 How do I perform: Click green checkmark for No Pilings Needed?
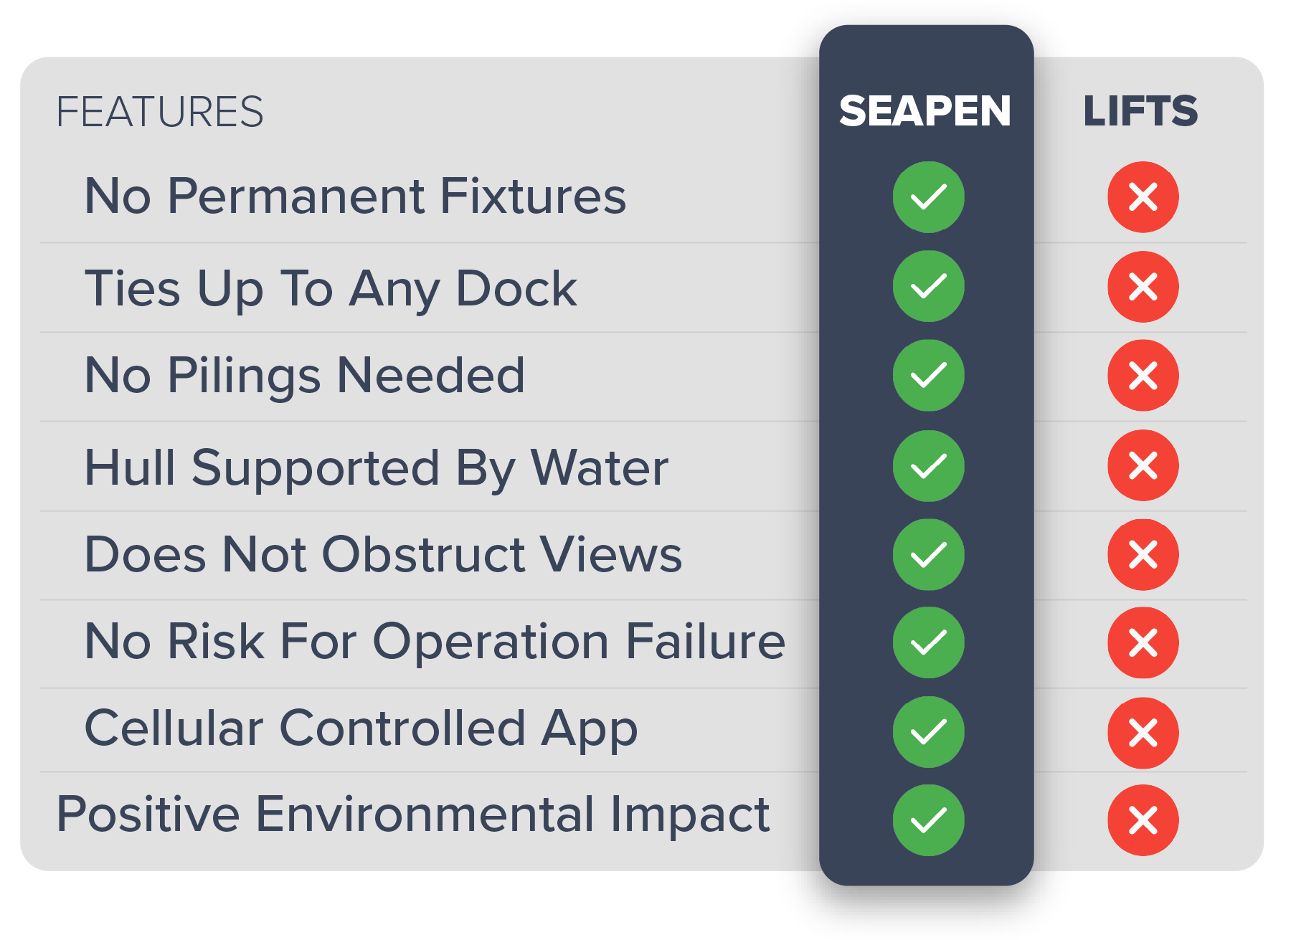[928, 375]
